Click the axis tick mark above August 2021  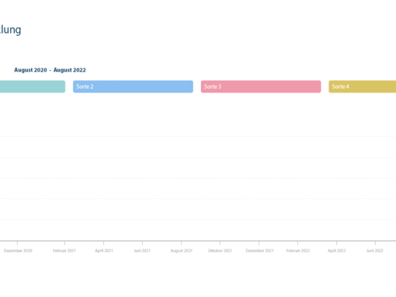(x=181, y=243)
